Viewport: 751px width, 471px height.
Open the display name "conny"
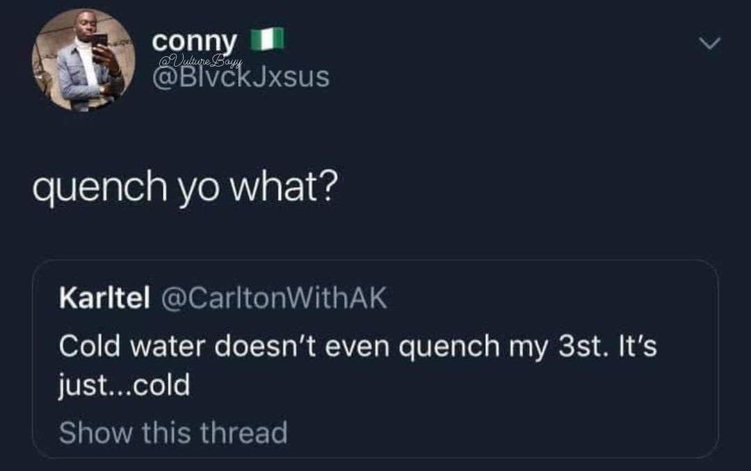tap(195, 40)
